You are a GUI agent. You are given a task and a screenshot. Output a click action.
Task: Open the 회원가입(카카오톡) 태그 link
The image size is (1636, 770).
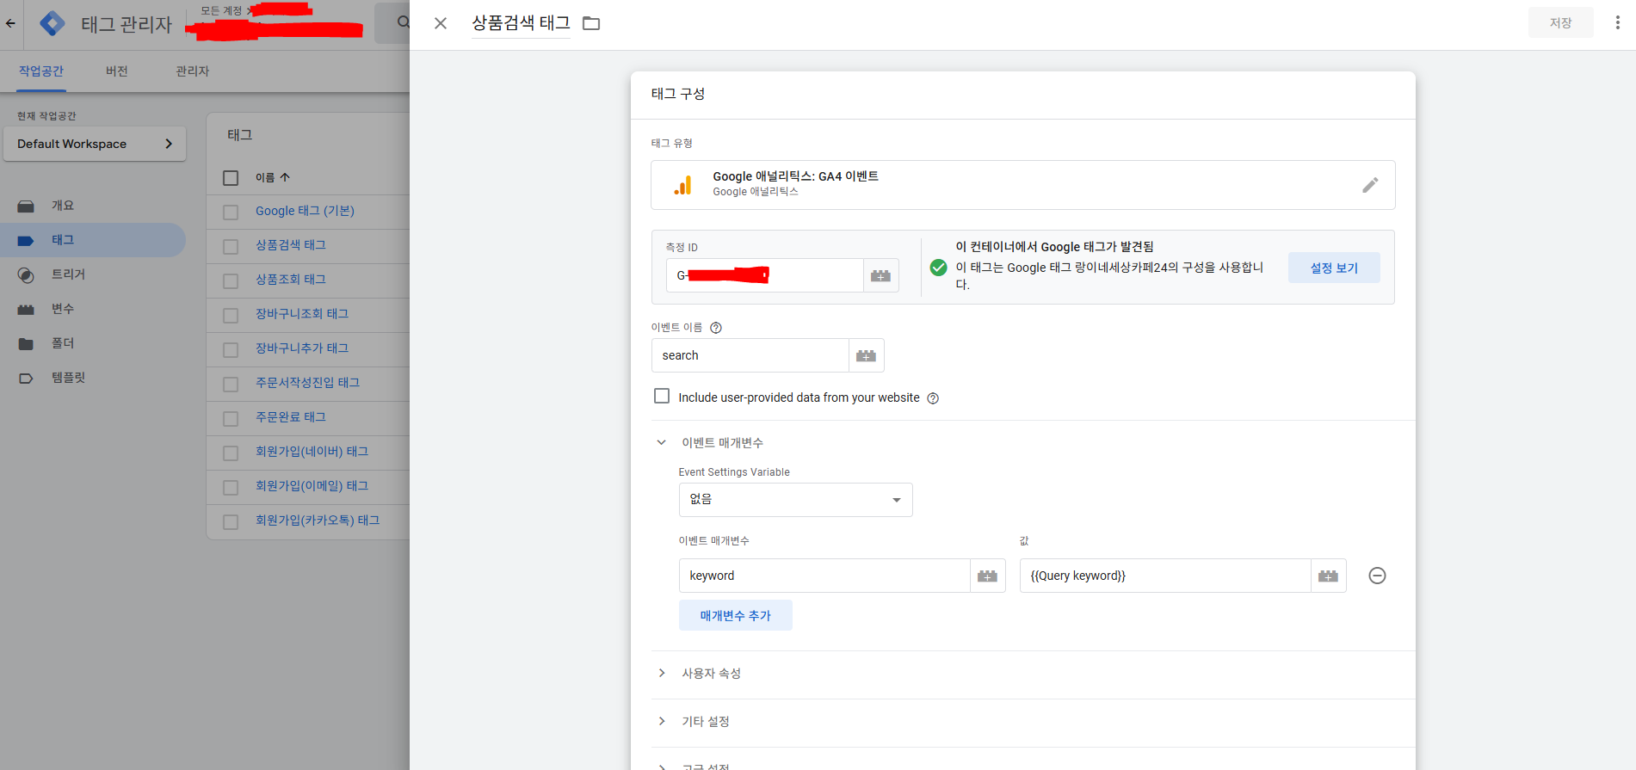click(318, 521)
